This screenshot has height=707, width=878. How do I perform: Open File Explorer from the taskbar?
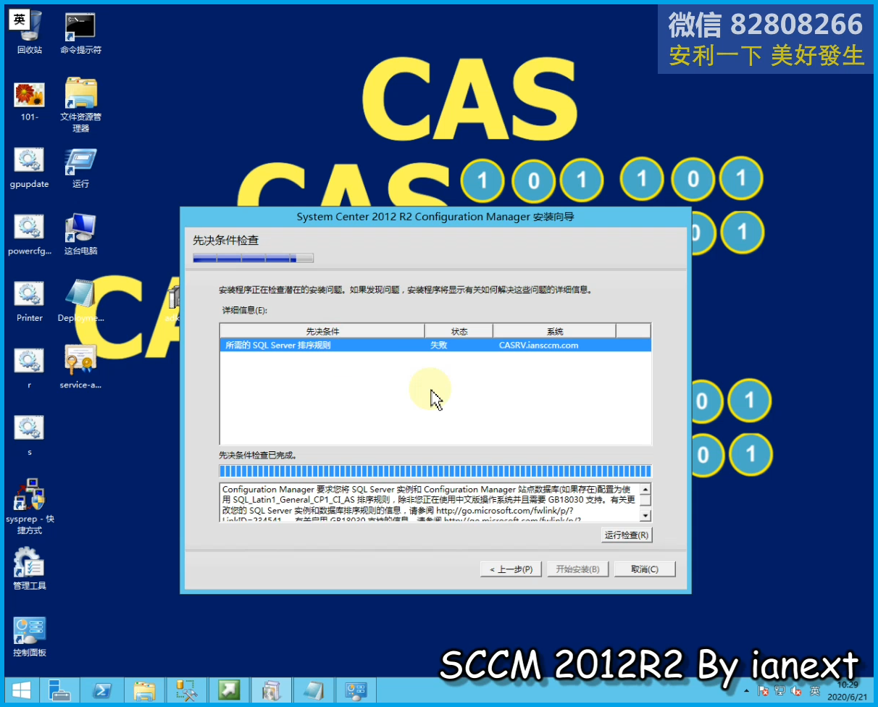click(144, 690)
